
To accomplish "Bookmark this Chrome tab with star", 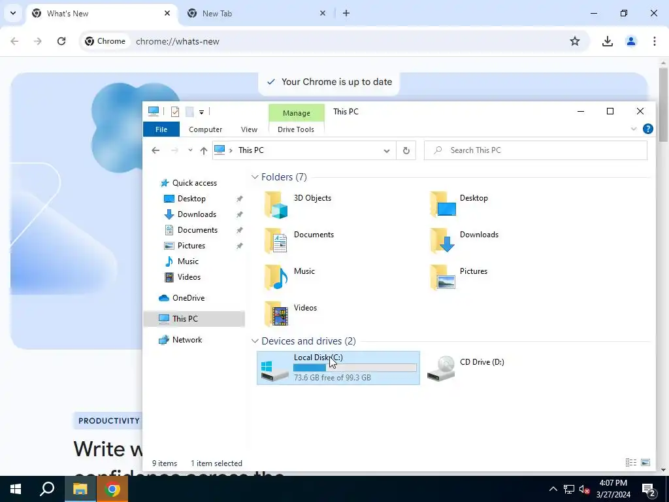I will coord(575,41).
